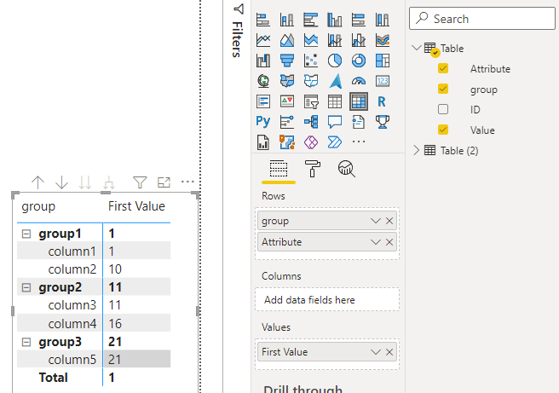Choose the KPI visual
559x393 pixels.
pos(287,101)
